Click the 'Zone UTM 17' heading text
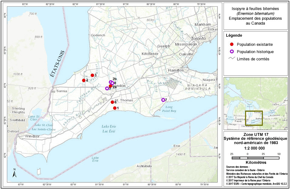Screen dimensions: 290x189 tap(255, 135)
